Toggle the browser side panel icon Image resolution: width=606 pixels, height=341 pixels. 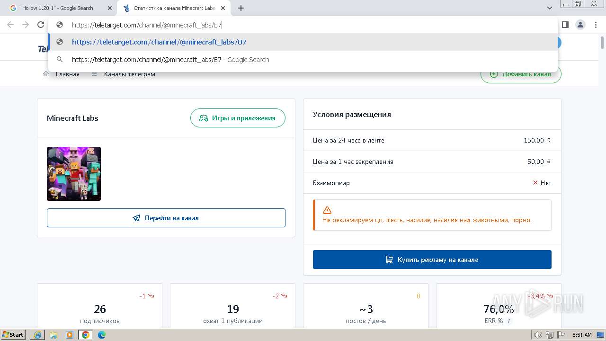coord(565,25)
